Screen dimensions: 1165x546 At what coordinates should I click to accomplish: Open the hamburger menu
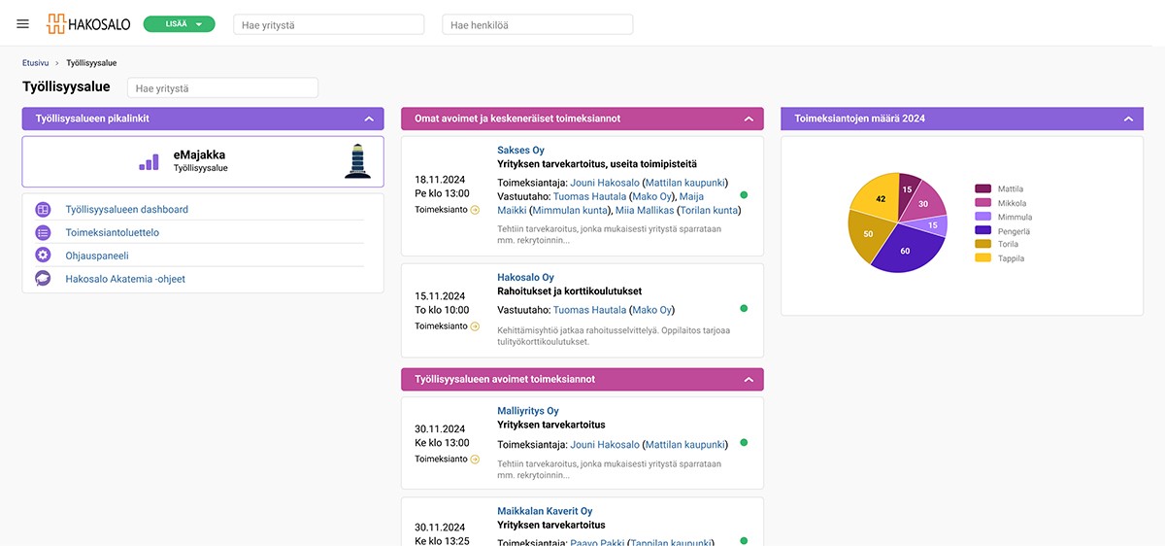coord(23,23)
